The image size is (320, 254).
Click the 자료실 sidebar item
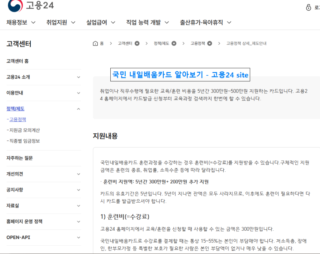click(x=12, y=206)
